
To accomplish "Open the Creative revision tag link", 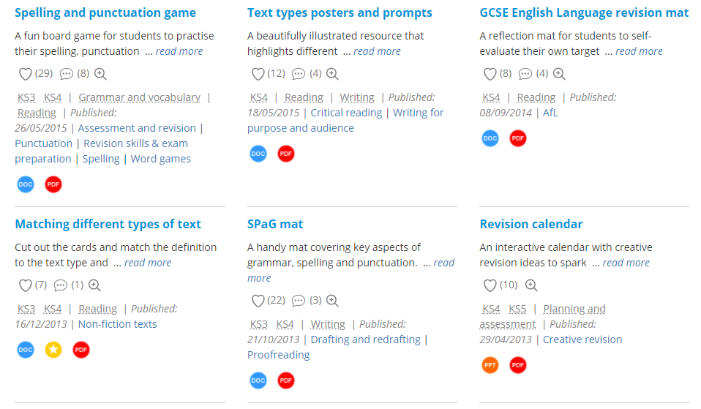I will coord(582,339).
